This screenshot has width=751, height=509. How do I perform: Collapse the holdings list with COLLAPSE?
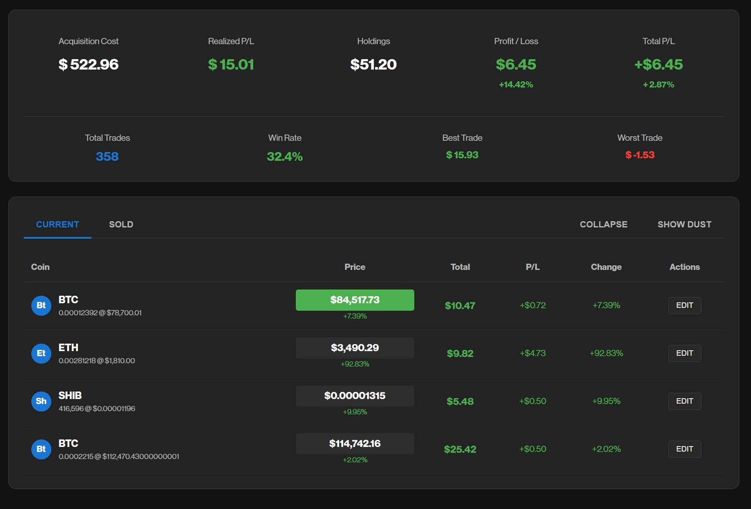(x=603, y=225)
